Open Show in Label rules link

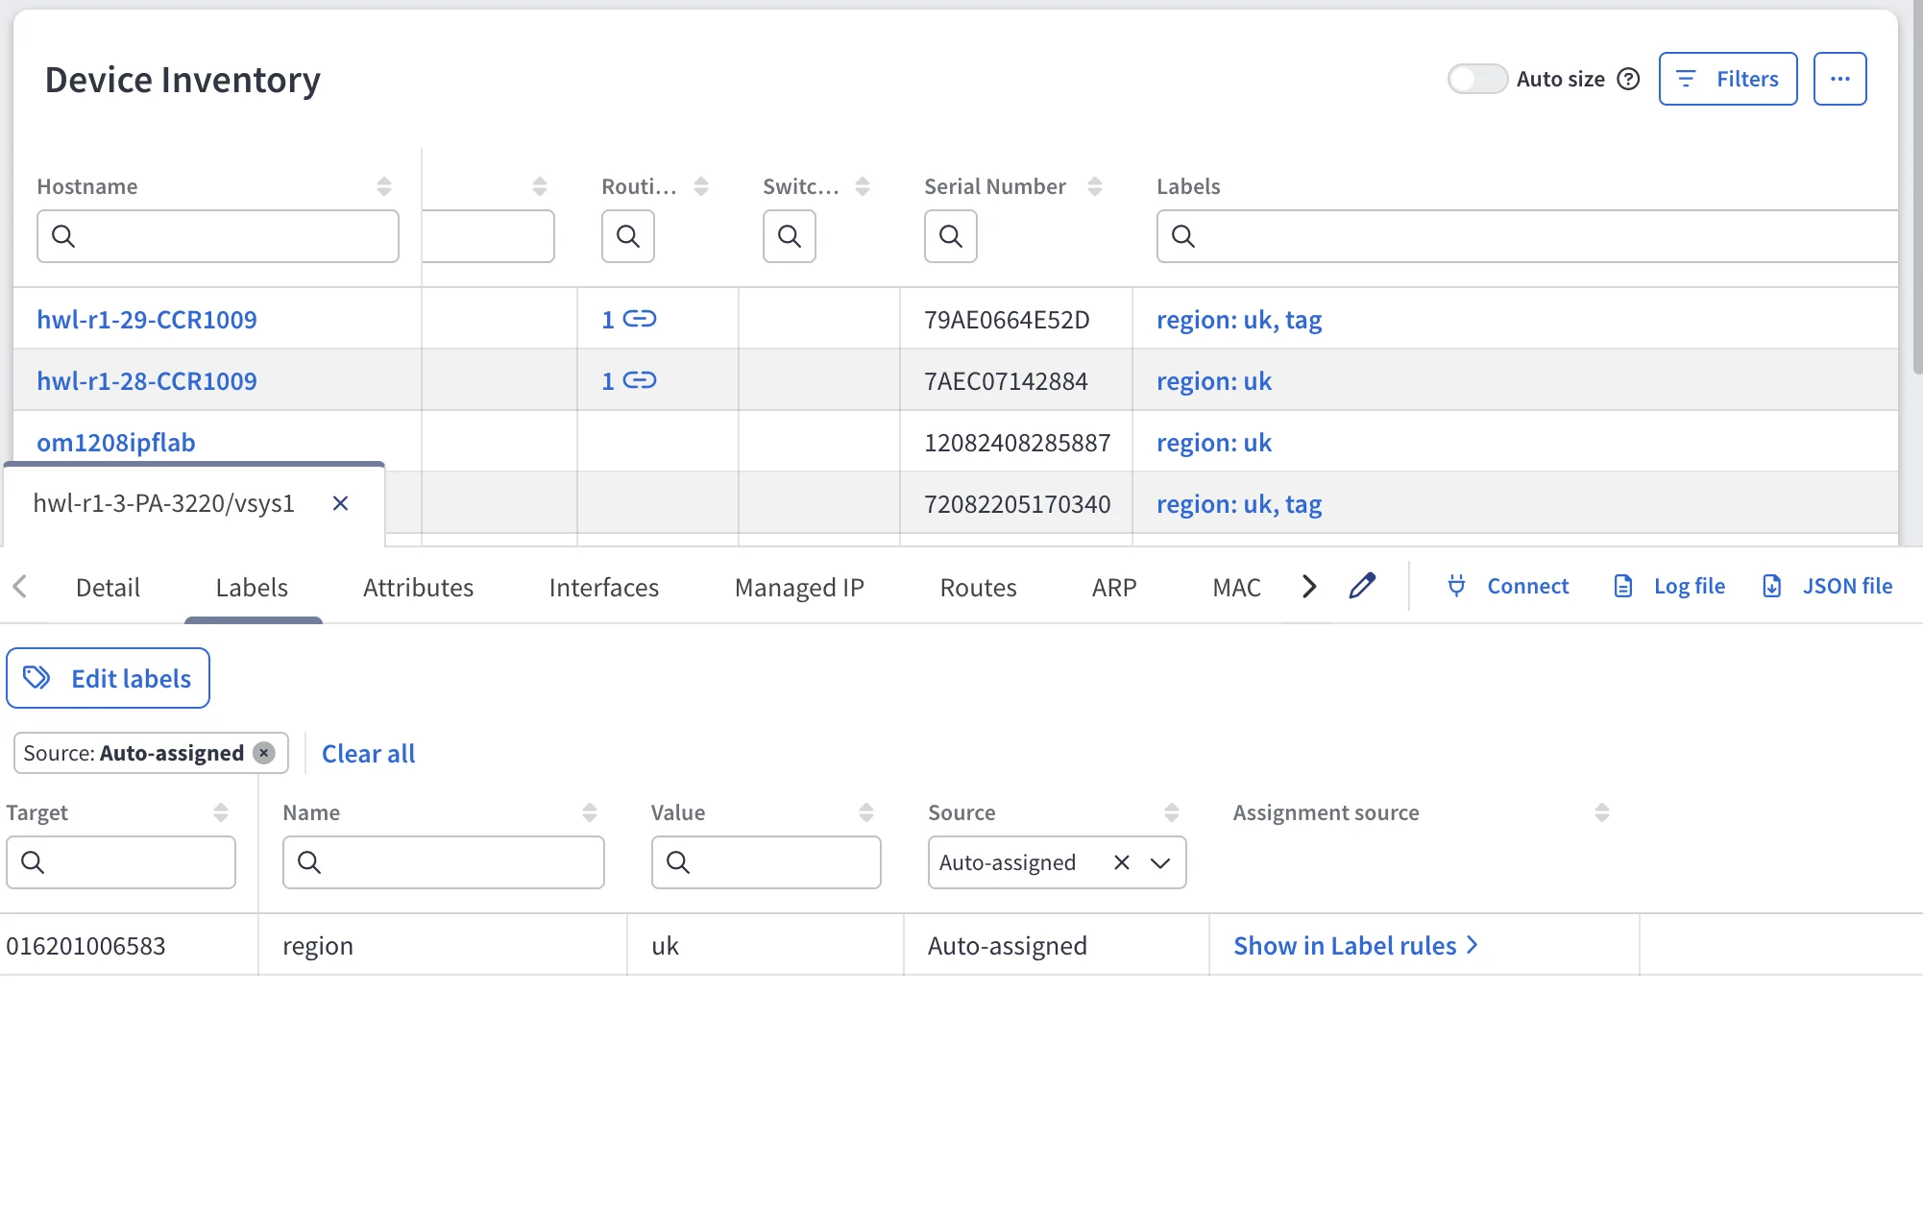tap(1355, 946)
